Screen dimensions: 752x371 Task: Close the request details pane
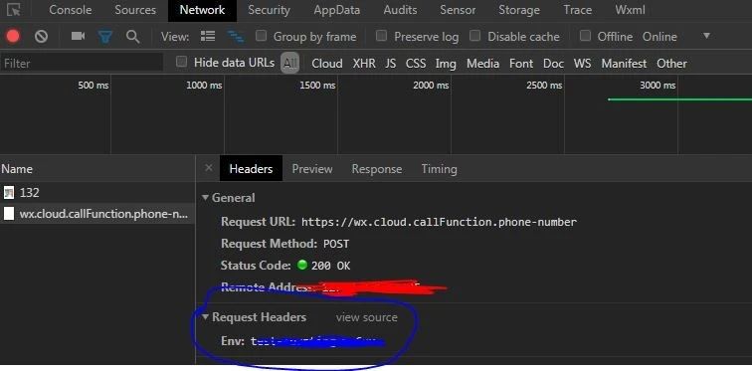[208, 168]
